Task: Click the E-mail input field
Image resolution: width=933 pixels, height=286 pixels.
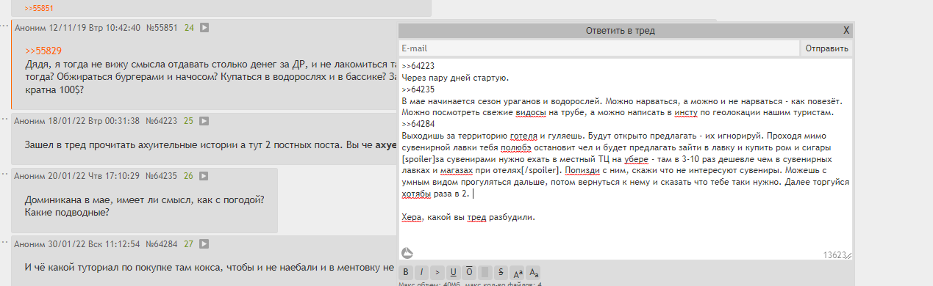Action: (598, 48)
